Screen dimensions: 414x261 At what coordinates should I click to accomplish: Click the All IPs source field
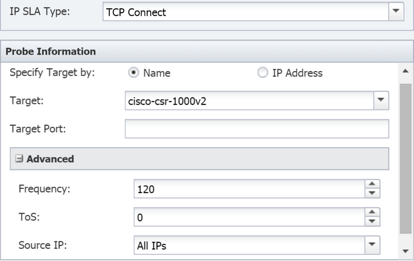249,245
